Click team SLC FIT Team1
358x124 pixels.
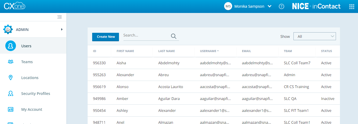[296, 111]
